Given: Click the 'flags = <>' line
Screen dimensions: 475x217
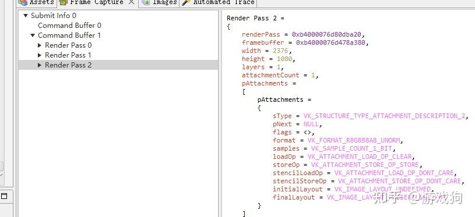Looking at the screenshot, I should point(294,133).
